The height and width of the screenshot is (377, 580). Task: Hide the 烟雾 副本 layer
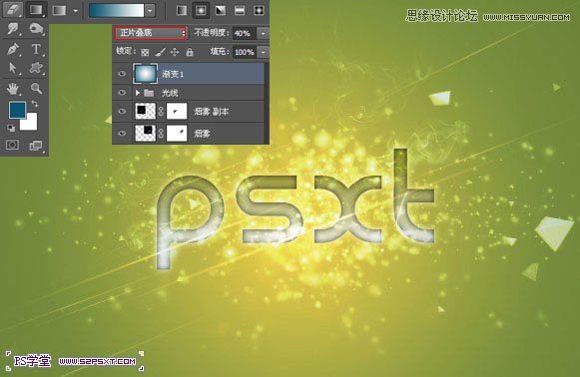tap(122, 111)
